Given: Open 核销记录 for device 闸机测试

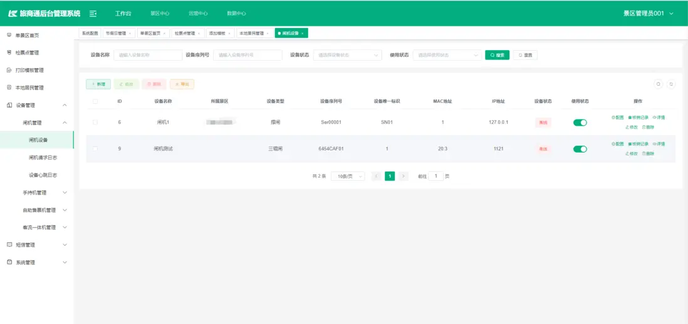Looking at the screenshot, I should click(638, 144).
